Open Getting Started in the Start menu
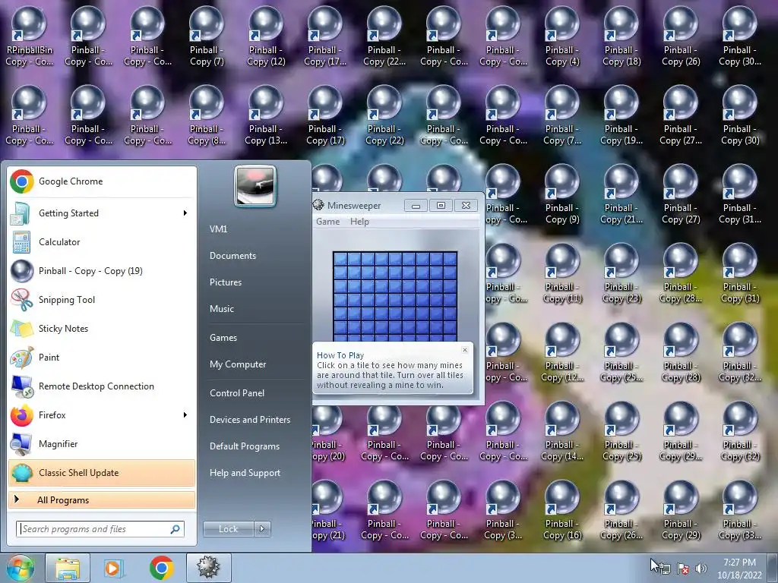Screen dimensions: 778x583 point(102,213)
